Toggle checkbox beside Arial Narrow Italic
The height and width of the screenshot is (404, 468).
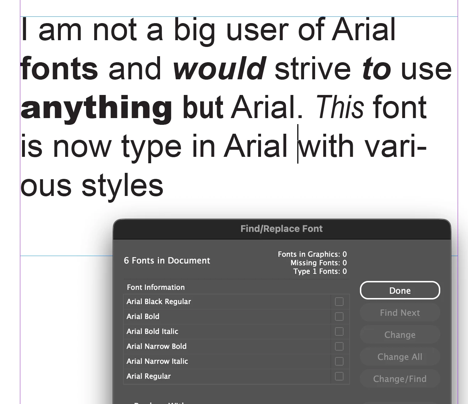pos(339,361)
